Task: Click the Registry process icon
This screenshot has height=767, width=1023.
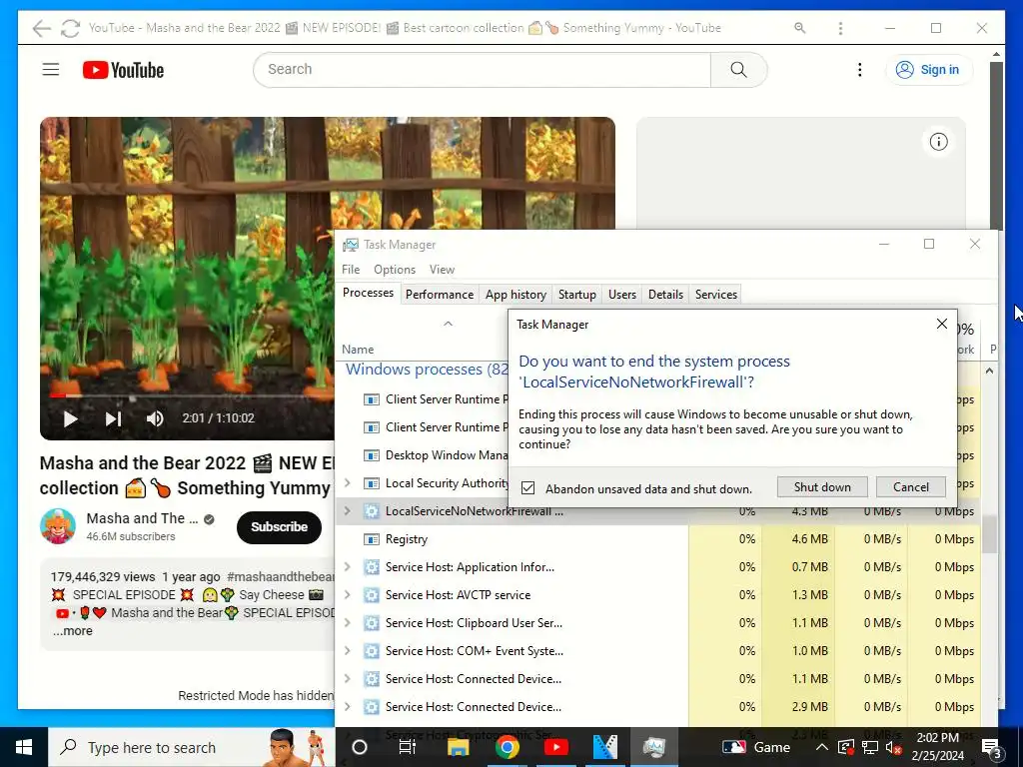Action: [372, 539]
